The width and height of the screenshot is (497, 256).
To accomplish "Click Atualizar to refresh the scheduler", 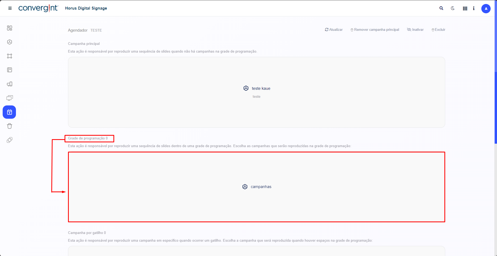I will coord(334,30).
